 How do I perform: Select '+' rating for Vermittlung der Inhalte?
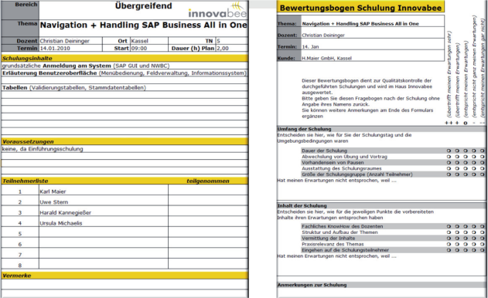(457, 238)
